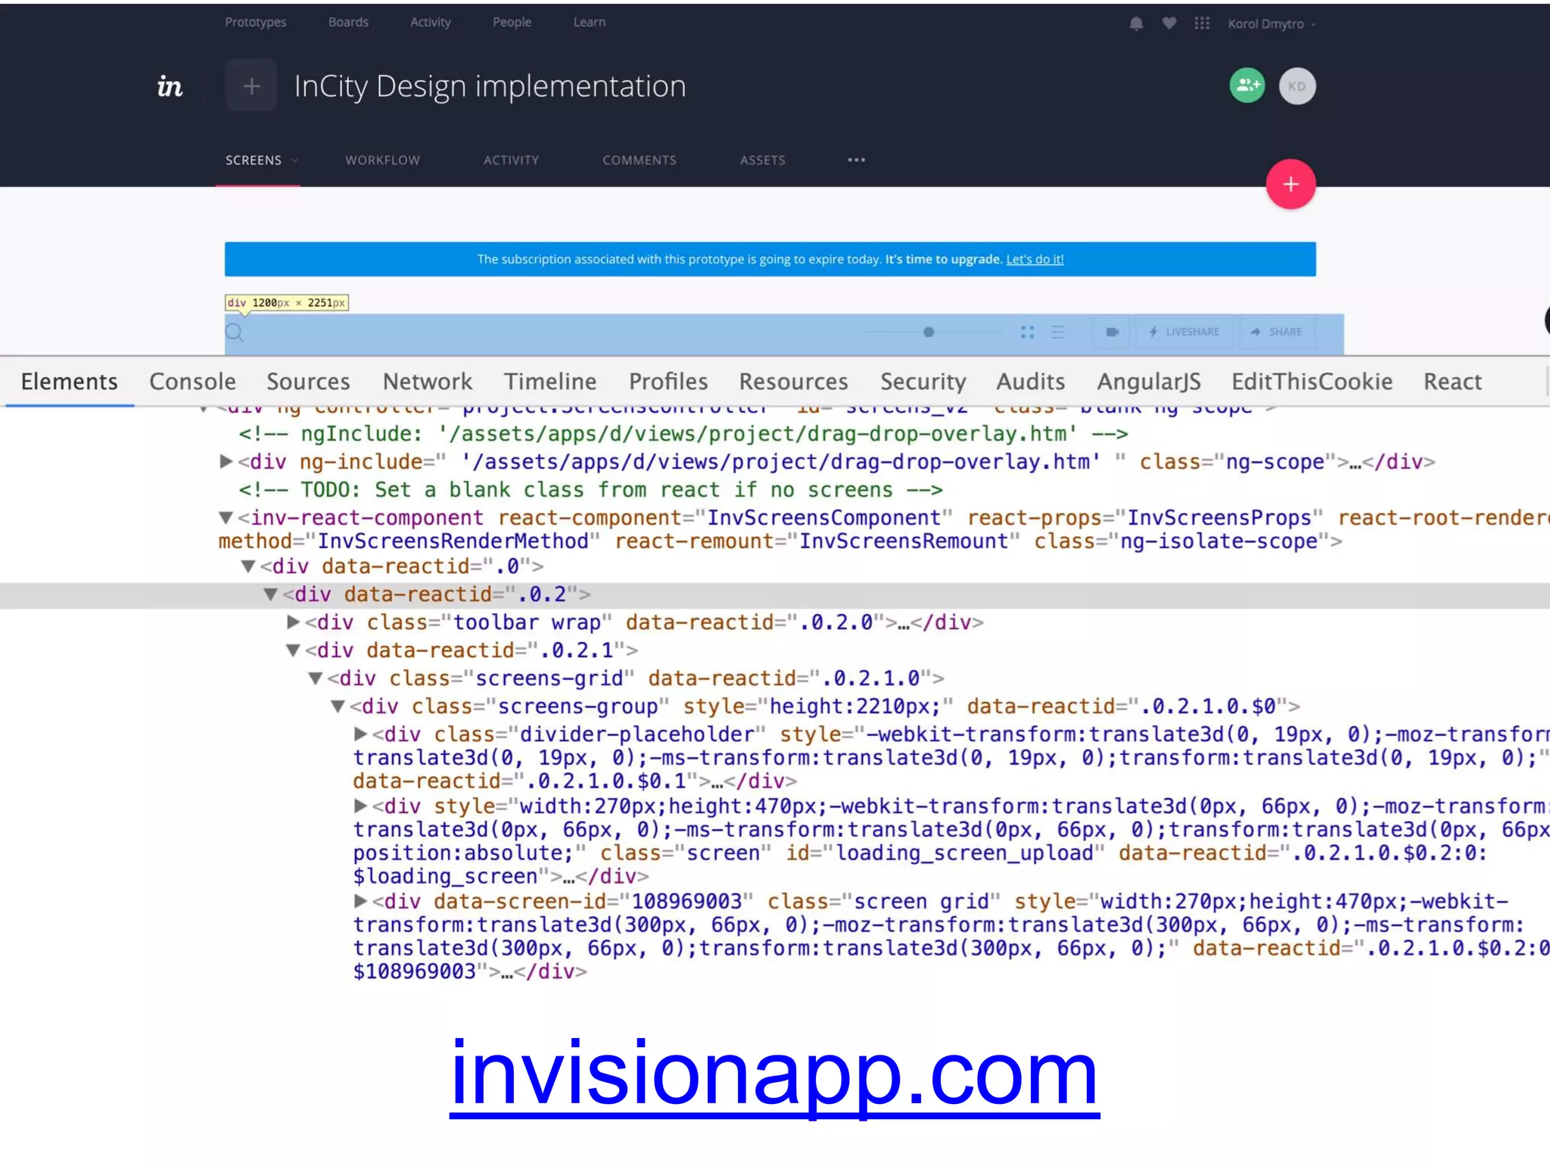Switch to DevTools Elements tab
Screen dimensions: 1550x1163
coord(69,382)
